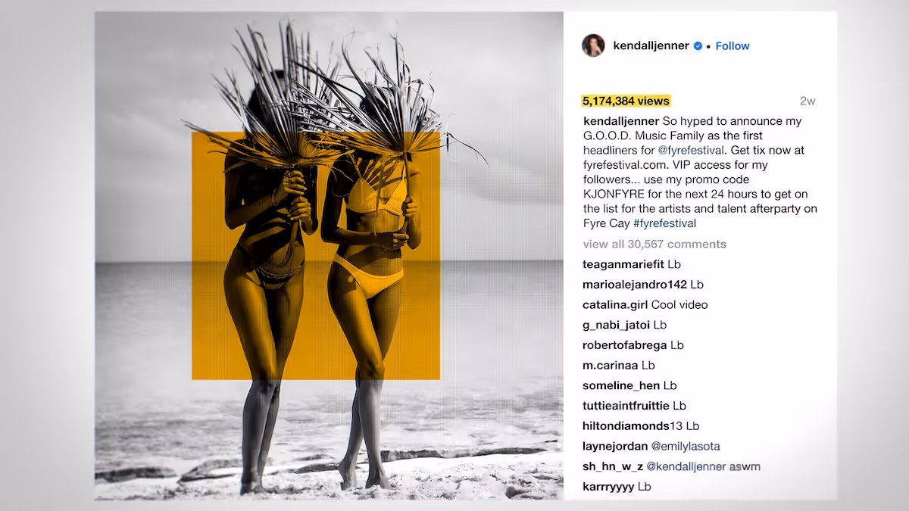
Task: Follow the kendalljenner account
Action: 733,45
